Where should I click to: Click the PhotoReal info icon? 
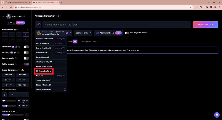(19, 47)
